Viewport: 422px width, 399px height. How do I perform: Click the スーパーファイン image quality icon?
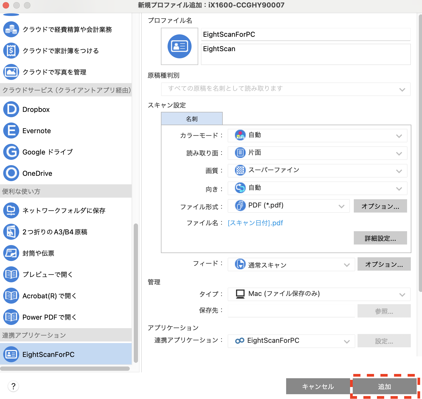coord(240,170)
